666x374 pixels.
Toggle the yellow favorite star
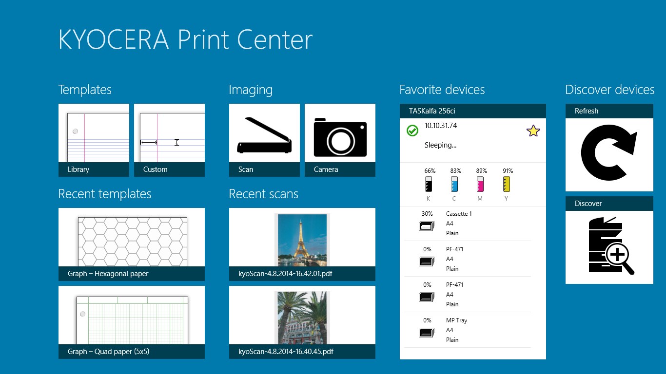533,131
